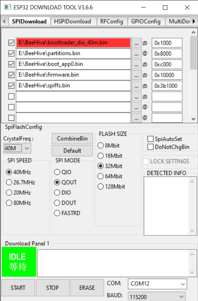This screenshot has width=198, height=301.
Task: Click the 0x1000 address field
Action: click(x=167, y=43)
